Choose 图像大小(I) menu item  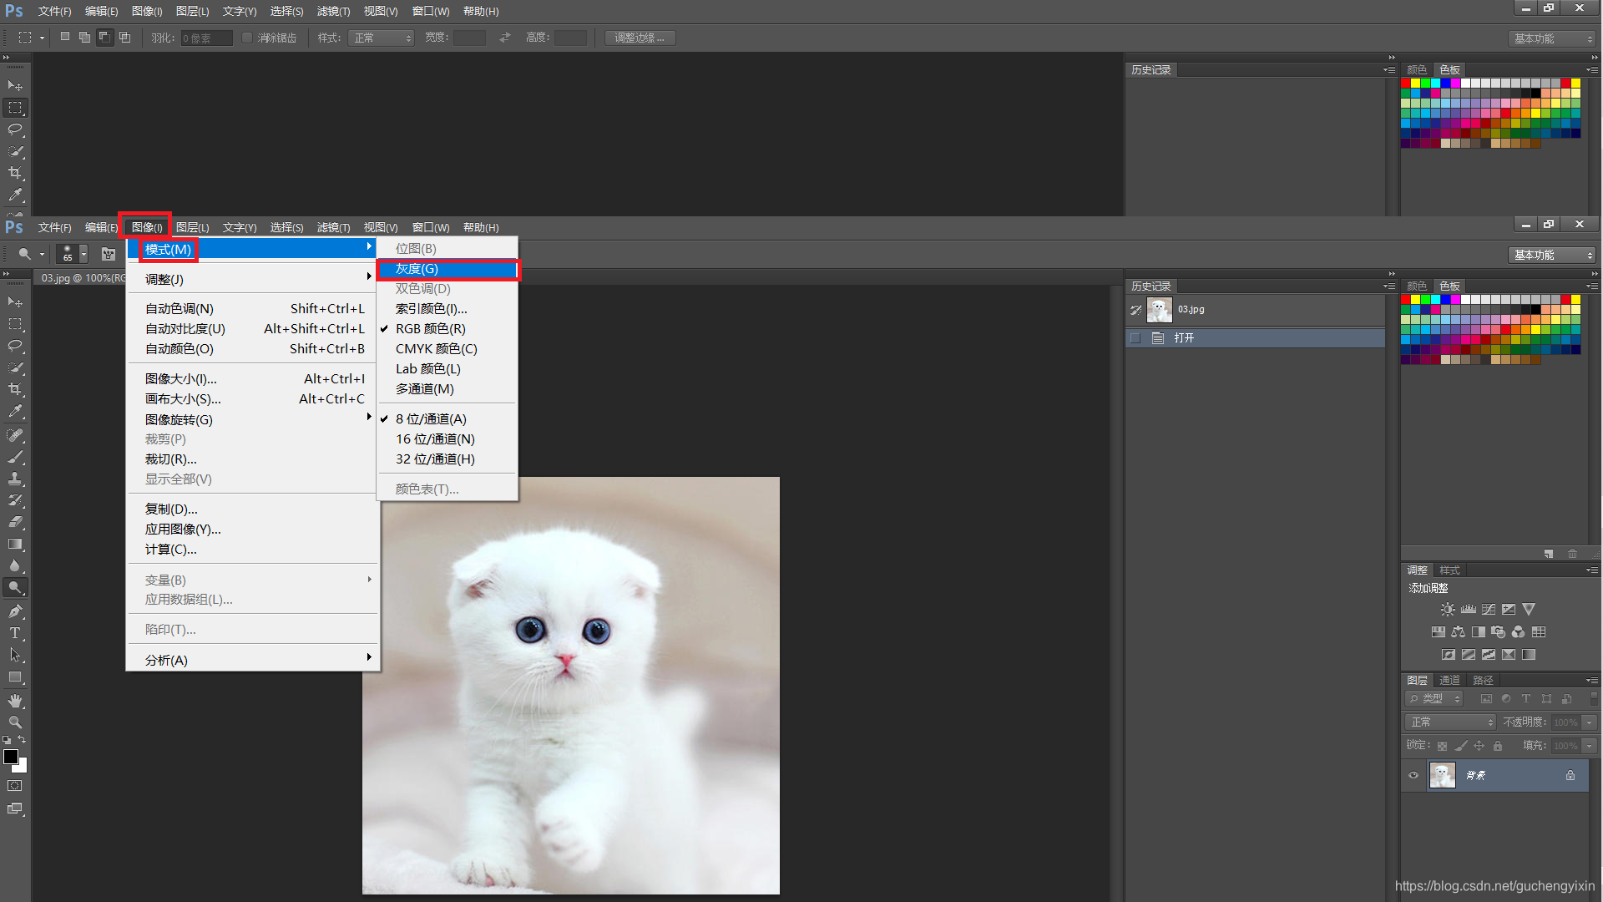pyautogui.click(x=252, y=379)
